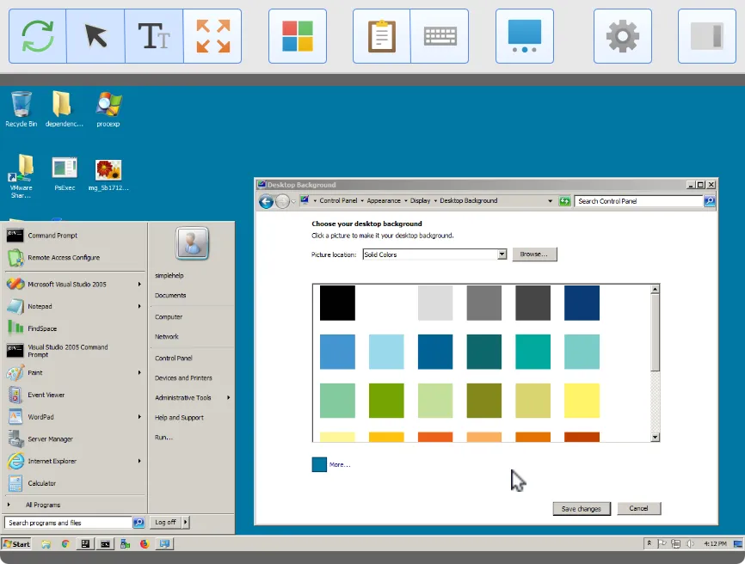Open the clipboard sync toolbar icon
745x564 pixels.
[x=381, y=35]
